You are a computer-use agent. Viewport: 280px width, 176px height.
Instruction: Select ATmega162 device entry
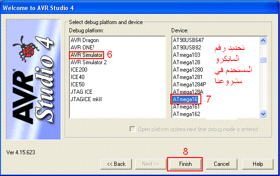[x=187, y=114]
